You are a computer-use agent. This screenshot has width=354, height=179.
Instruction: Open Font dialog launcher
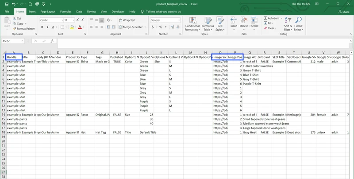click(x=85, y=34)
